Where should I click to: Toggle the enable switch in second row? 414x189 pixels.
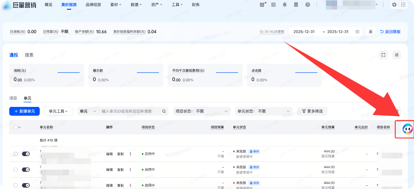[x=26, y=169]
